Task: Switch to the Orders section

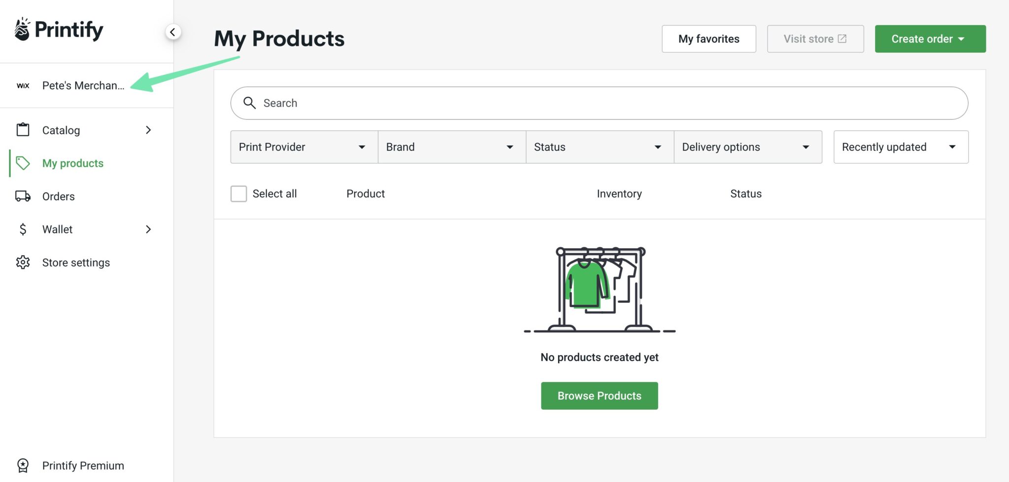Action: (x=58, y=196)
